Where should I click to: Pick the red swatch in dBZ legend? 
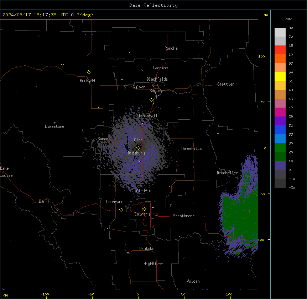(x=280, y=50)
